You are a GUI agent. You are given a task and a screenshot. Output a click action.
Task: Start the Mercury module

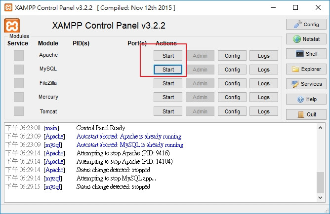[x=168, y=97]
